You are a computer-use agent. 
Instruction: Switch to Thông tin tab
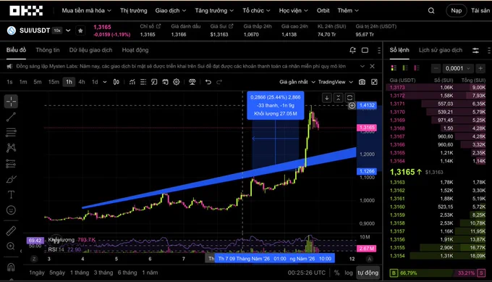tap(48, 50)
